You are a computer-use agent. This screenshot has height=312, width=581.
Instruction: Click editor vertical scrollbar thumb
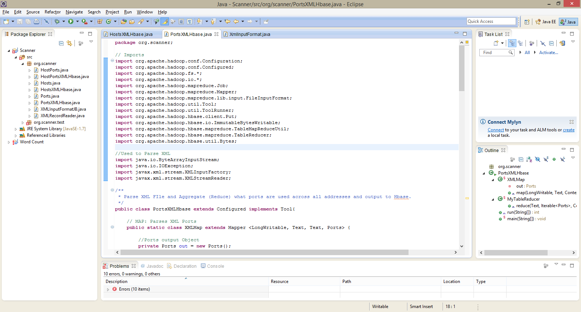(462, 68)
